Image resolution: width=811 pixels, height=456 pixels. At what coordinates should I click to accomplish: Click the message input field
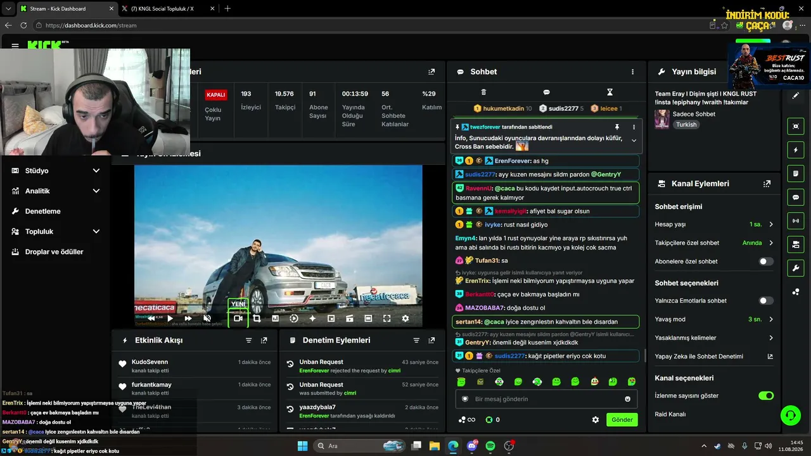pyautogui.click(x=547, y=399)
